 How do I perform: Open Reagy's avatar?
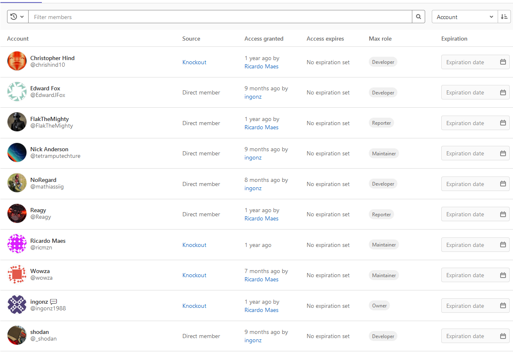coord(17,213)
